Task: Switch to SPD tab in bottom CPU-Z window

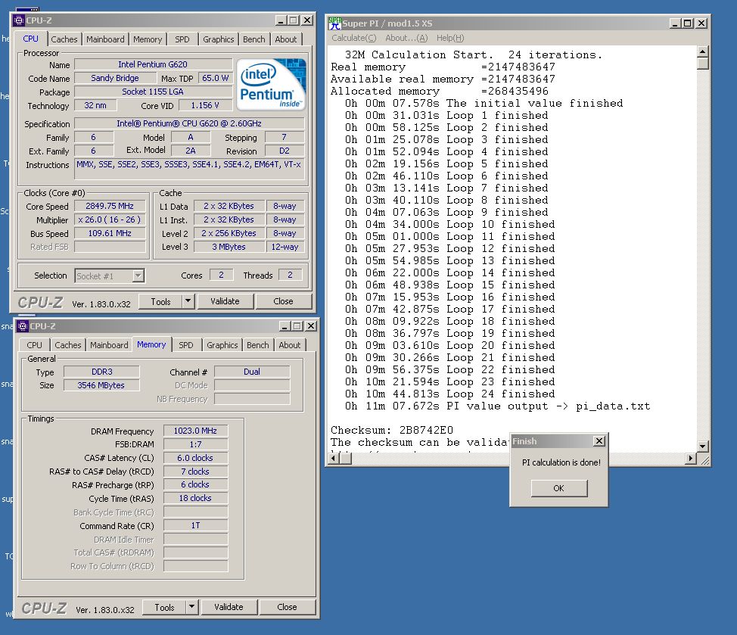Action: [x=185, y=344]
